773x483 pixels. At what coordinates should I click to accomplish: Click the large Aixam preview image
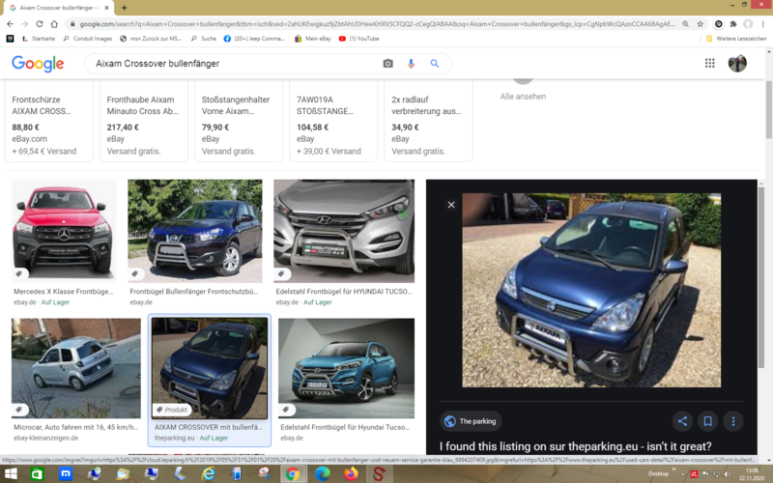tap(591, 290)
